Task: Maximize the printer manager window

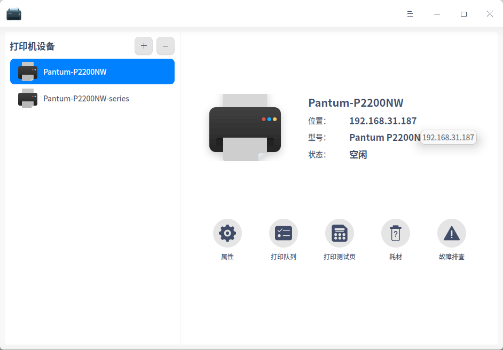Action: pos(463,14)
